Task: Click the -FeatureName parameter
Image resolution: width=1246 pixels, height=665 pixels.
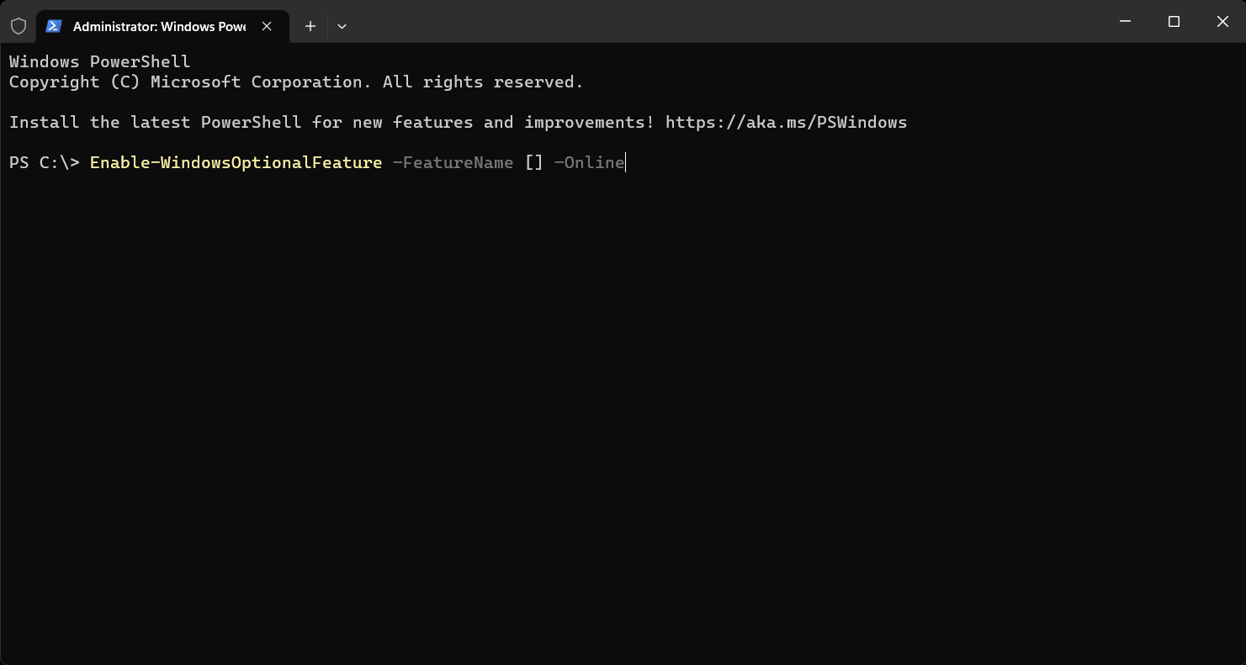Action: point(453,162)
